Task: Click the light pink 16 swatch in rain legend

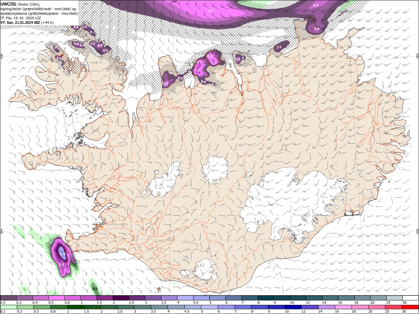Action: click(343, 307)
